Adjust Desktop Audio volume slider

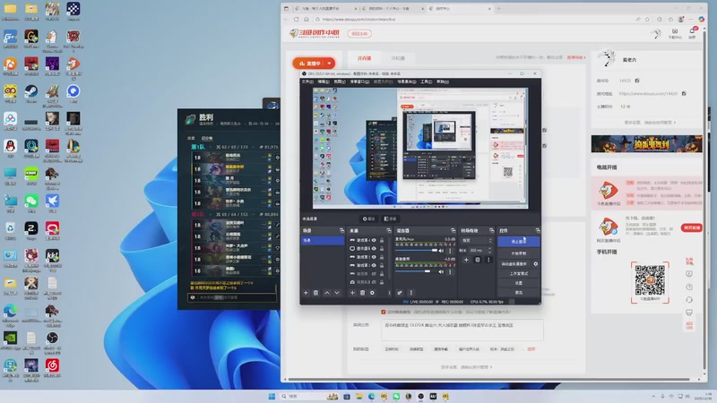pos(416,272)
